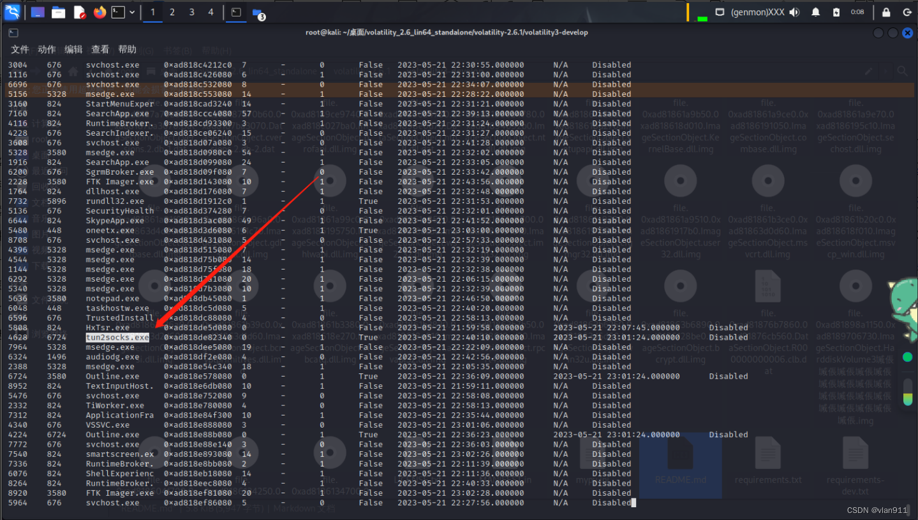Click the (genmon)XXX panel text

click(757, 12)
